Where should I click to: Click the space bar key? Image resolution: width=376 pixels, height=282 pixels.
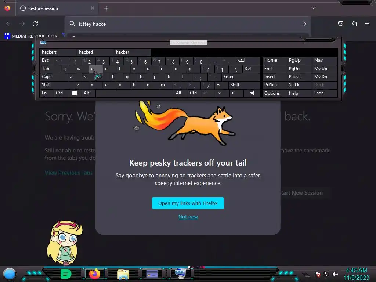[134, 93]
